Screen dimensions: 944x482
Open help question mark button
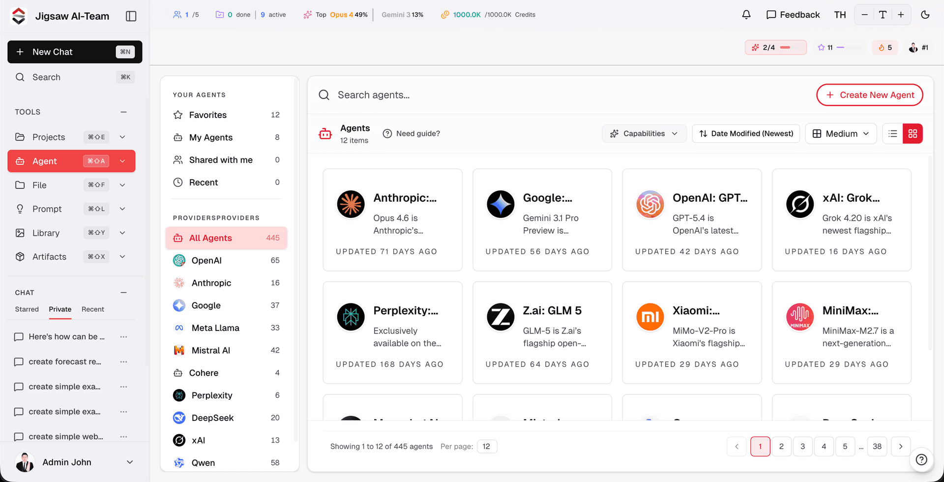(921, 459)
